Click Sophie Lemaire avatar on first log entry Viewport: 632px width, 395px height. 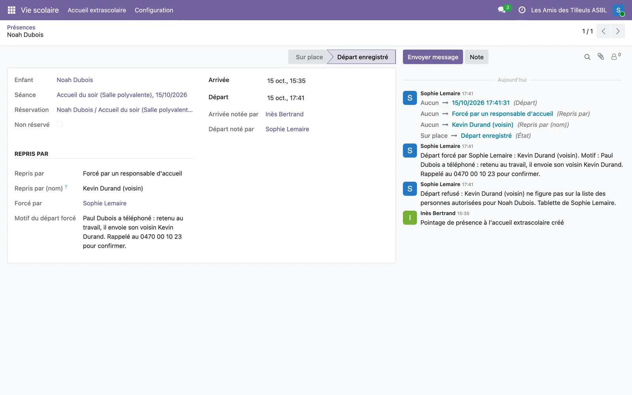410,98
